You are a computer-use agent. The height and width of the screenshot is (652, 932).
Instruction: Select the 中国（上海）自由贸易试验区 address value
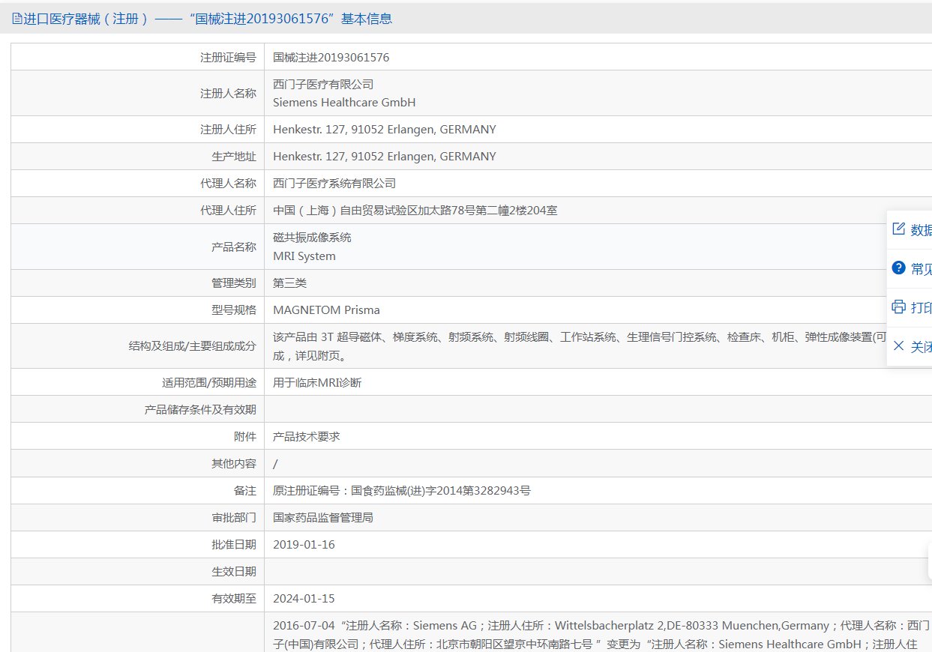[x=415, y=211]
